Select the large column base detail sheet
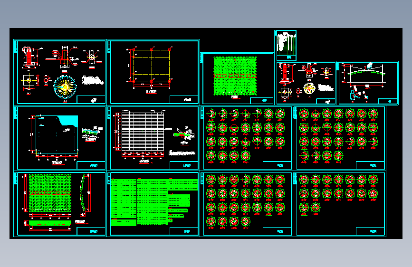This screenshot has width=412, height=267. point(60,72)
